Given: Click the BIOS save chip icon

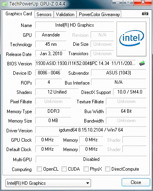Looking at the screenshot, I should [x=142, y=63].
